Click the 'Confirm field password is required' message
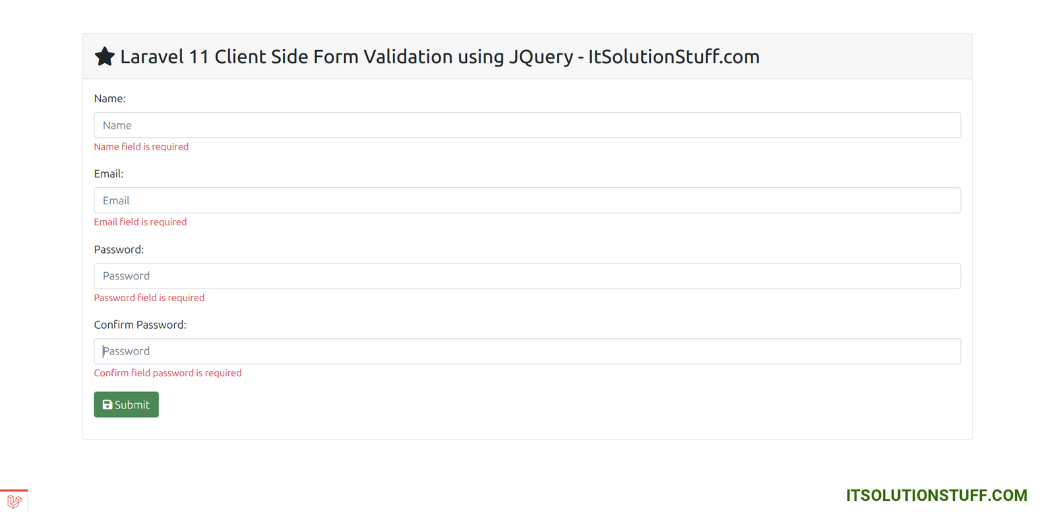The width and height of the screenshot is (1055, 512). point(167,372)
